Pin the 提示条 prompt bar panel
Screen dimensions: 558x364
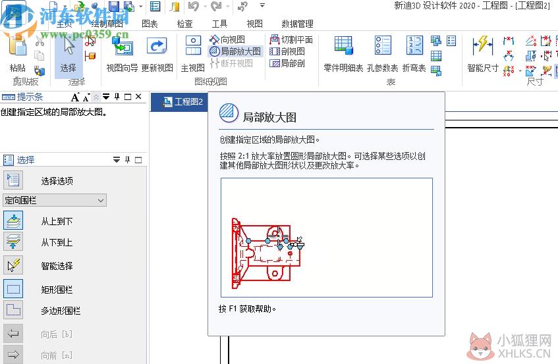117,97
